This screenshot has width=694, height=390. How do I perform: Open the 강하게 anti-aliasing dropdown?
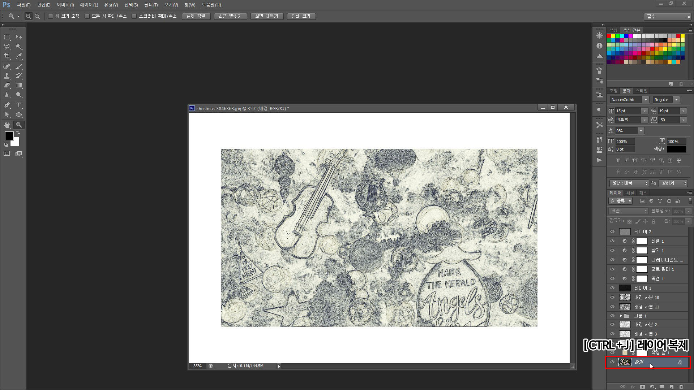673,183
